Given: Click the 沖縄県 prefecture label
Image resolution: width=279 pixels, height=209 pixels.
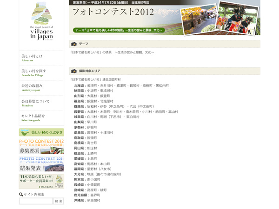Looking at the screenshot, I should (x=79, y=200).
